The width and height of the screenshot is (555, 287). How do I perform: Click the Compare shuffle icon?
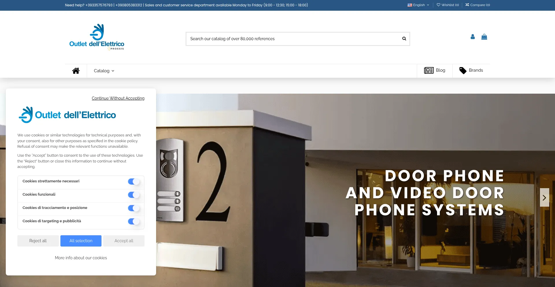point(467,5)
